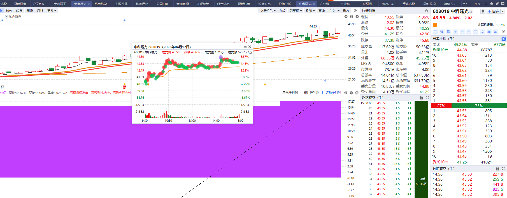Open the 热点纵览 tab
Viewport: 507px width, 198px height.
pyautogui.click(x=101, y=4)
